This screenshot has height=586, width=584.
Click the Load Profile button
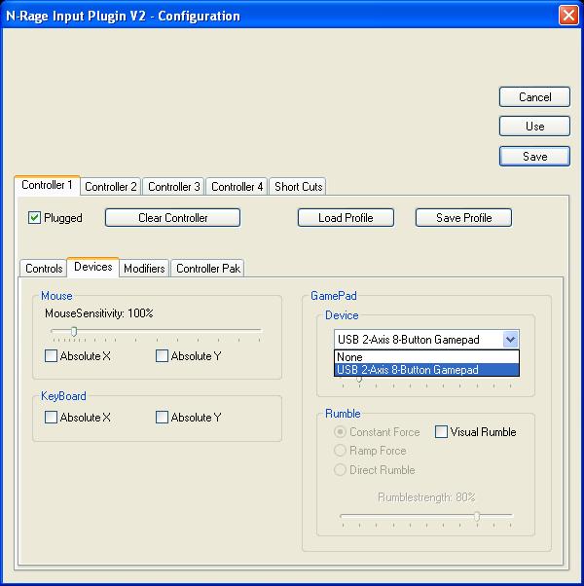[x=346, y=218]
